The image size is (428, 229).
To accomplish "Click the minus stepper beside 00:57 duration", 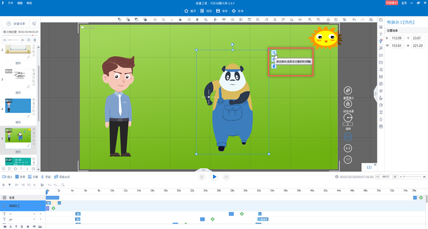I will (x=378, y=177).
